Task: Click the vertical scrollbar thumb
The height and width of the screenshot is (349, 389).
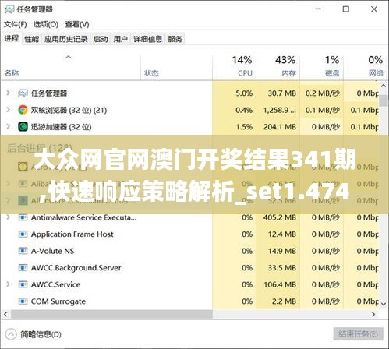Action: (x=384, y=100)
